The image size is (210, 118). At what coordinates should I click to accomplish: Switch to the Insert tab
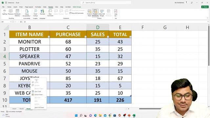15,7
